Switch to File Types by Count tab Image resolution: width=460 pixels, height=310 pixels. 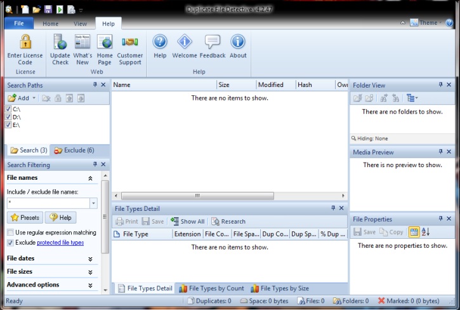212,288
